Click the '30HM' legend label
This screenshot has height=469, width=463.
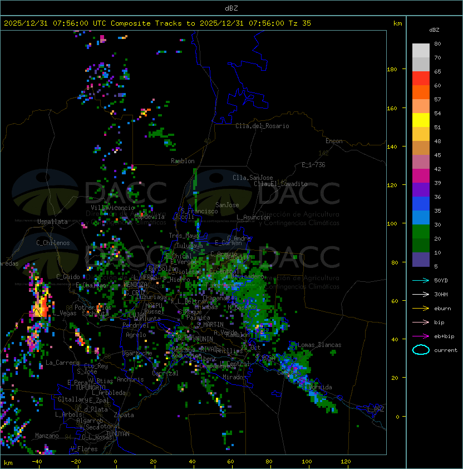pos(441,295)
